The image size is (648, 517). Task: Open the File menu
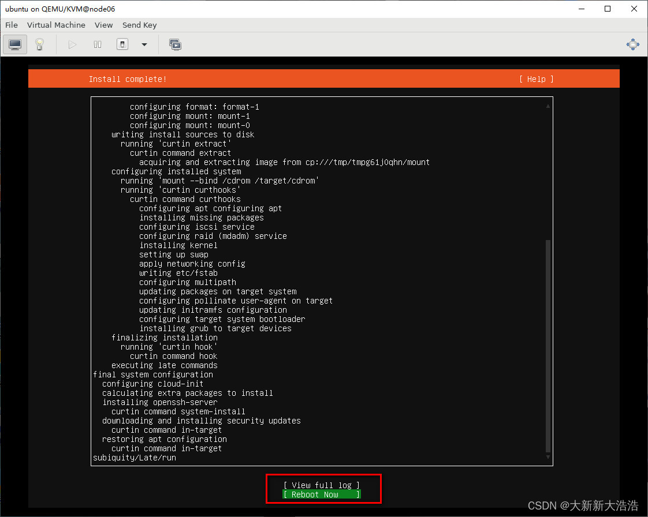(12, 25)
